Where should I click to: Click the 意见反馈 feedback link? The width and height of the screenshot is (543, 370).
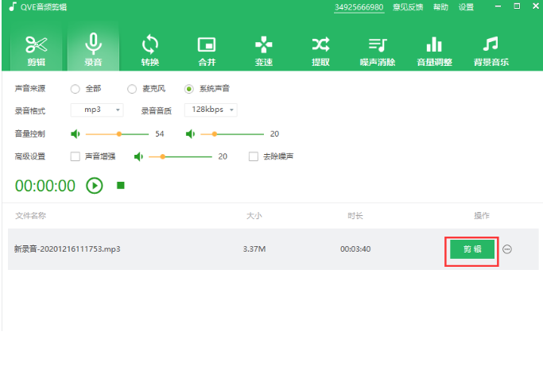click(x=409, y=7)
